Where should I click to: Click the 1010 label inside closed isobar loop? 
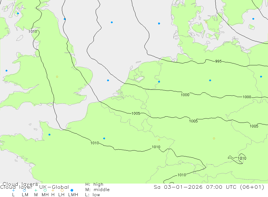[242, 158]
